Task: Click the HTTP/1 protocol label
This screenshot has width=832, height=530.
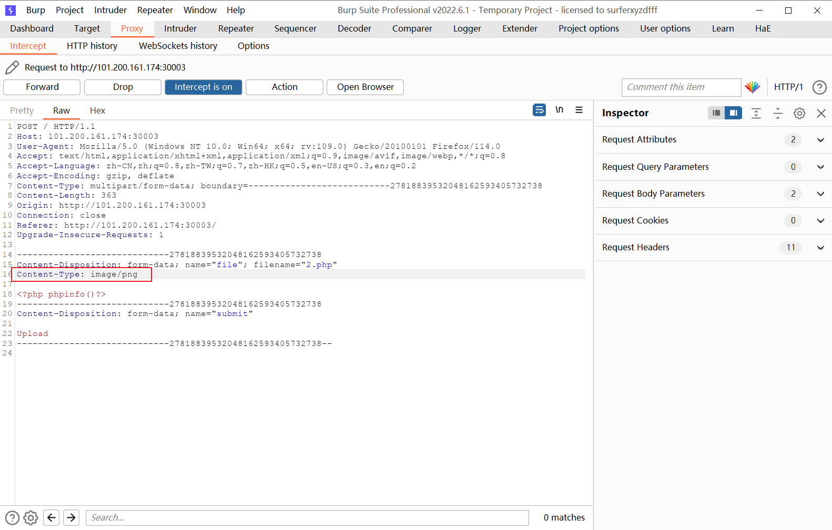Action: (788, 87)
